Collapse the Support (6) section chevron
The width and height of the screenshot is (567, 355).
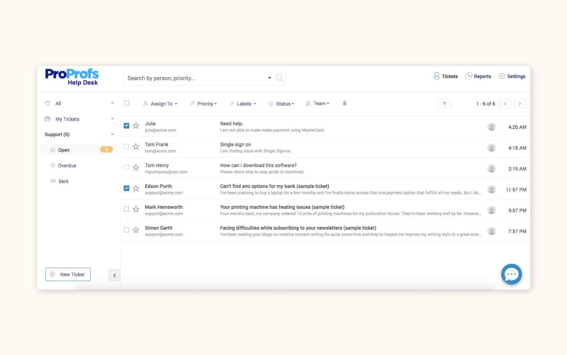coord(112,134)
